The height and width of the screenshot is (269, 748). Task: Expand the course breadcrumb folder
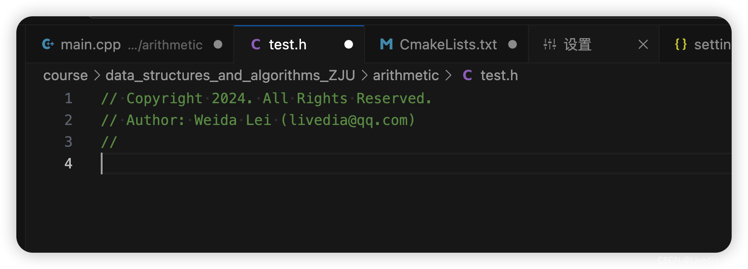point(65,76)
